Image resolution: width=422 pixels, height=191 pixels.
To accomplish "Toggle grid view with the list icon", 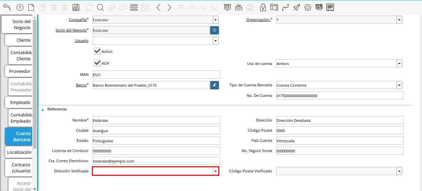I will click(x=134, y=7).
